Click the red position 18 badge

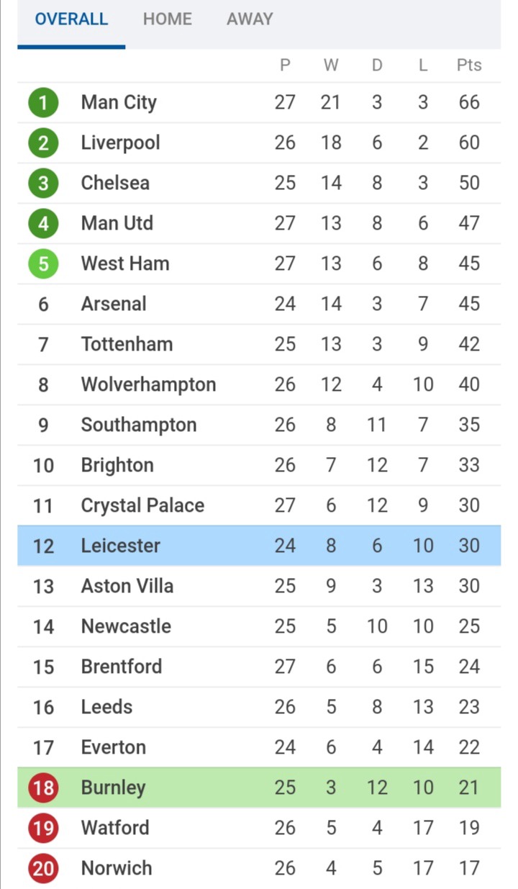pyautogui.click(x=43, y=788)
